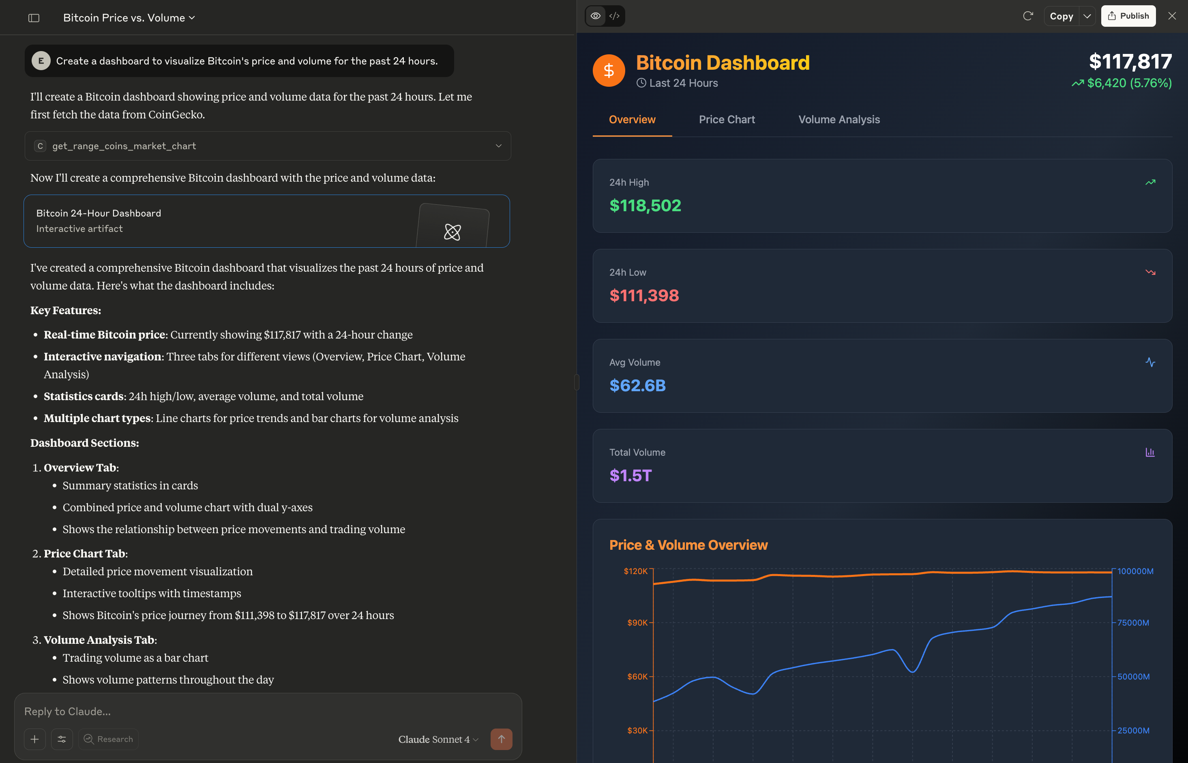Click the Bitcoin Dashboard title
Screen dimensions: 1188x763
[723, 63]
